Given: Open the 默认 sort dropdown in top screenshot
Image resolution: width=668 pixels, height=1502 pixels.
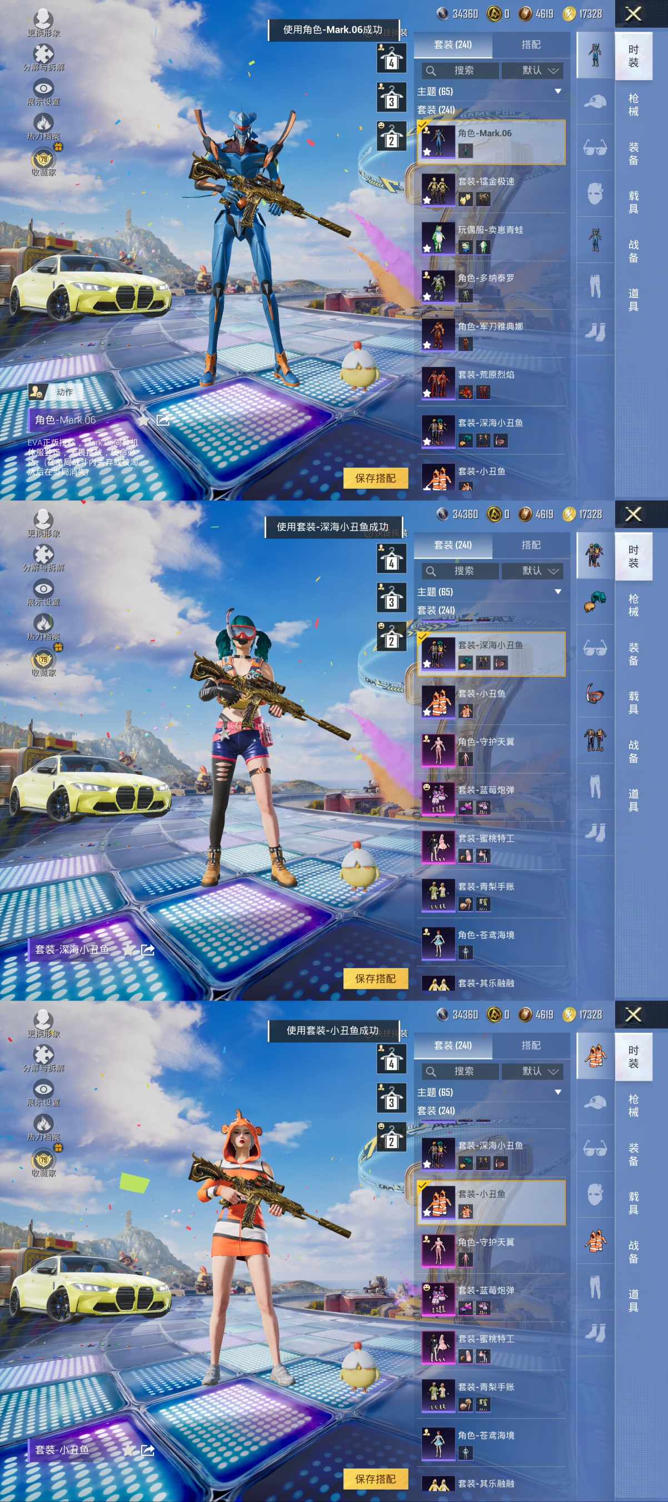Looking at the screenshot, I should pos(533,71).
